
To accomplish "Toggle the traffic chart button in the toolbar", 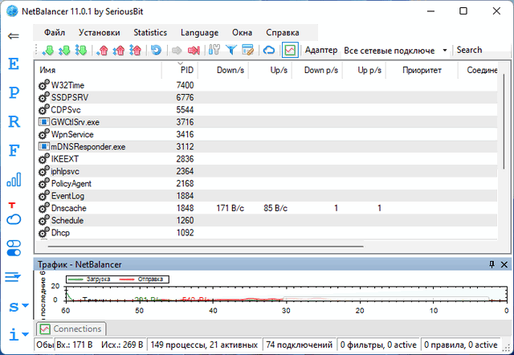I will pos(289,50).
